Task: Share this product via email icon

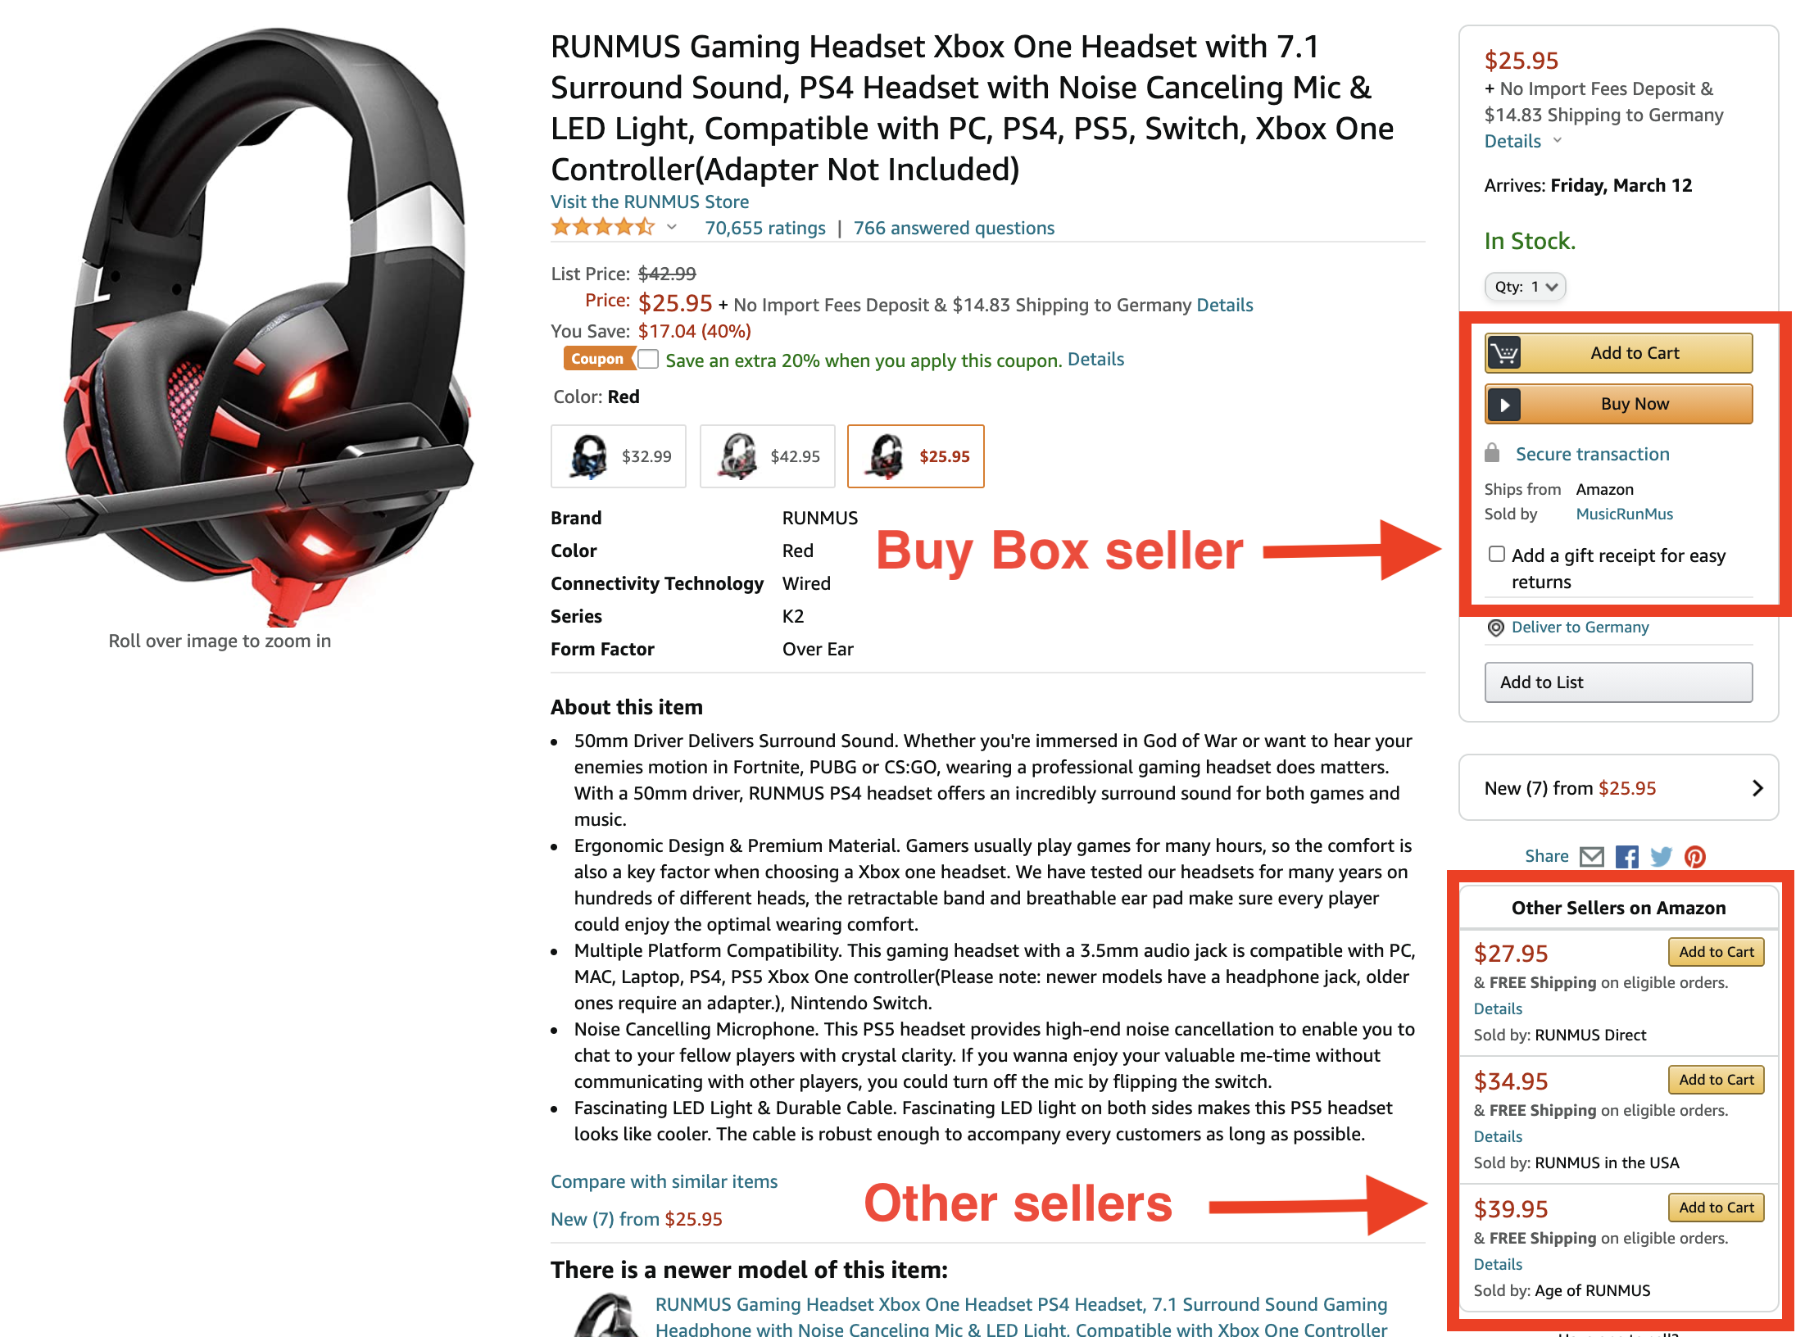Action: pyautogui.click(x=1591, y=857)
